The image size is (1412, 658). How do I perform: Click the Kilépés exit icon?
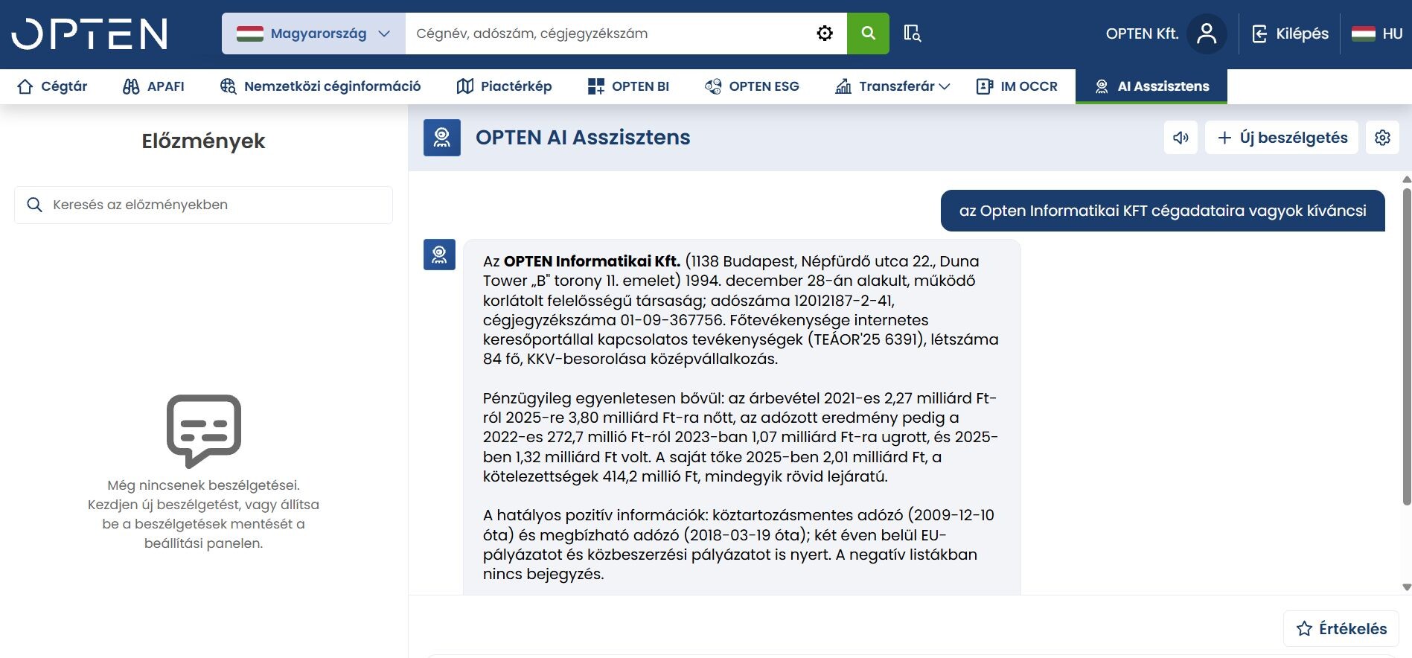[1259, 33]
